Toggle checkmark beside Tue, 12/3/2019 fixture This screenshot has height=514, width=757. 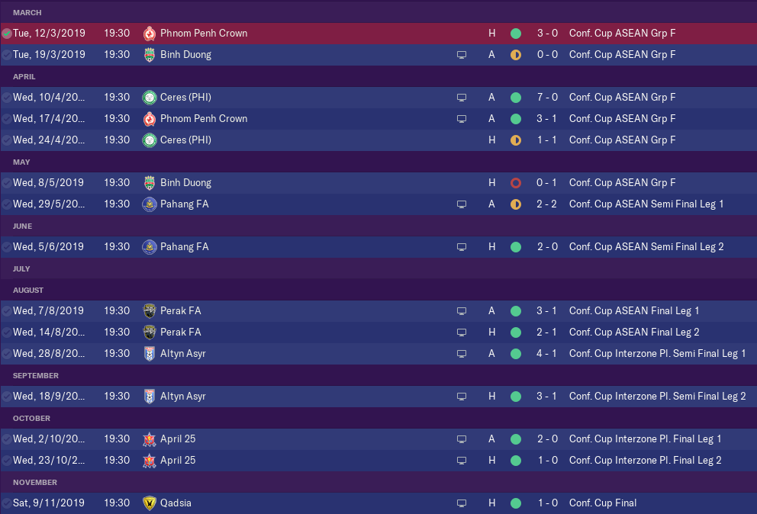pos(7,34)
